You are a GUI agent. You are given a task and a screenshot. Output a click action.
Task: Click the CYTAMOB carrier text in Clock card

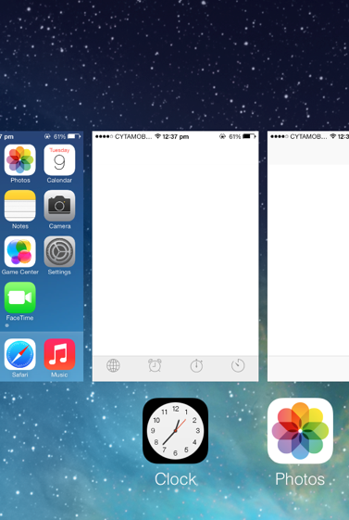point(133,136)
